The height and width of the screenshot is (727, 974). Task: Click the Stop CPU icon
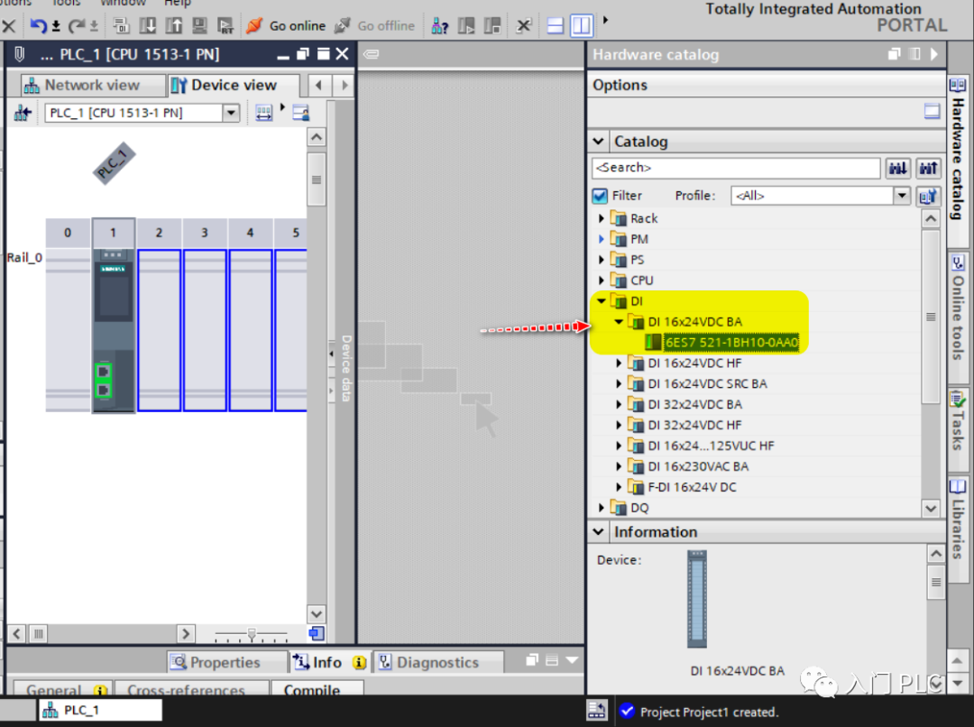[492, 25]
